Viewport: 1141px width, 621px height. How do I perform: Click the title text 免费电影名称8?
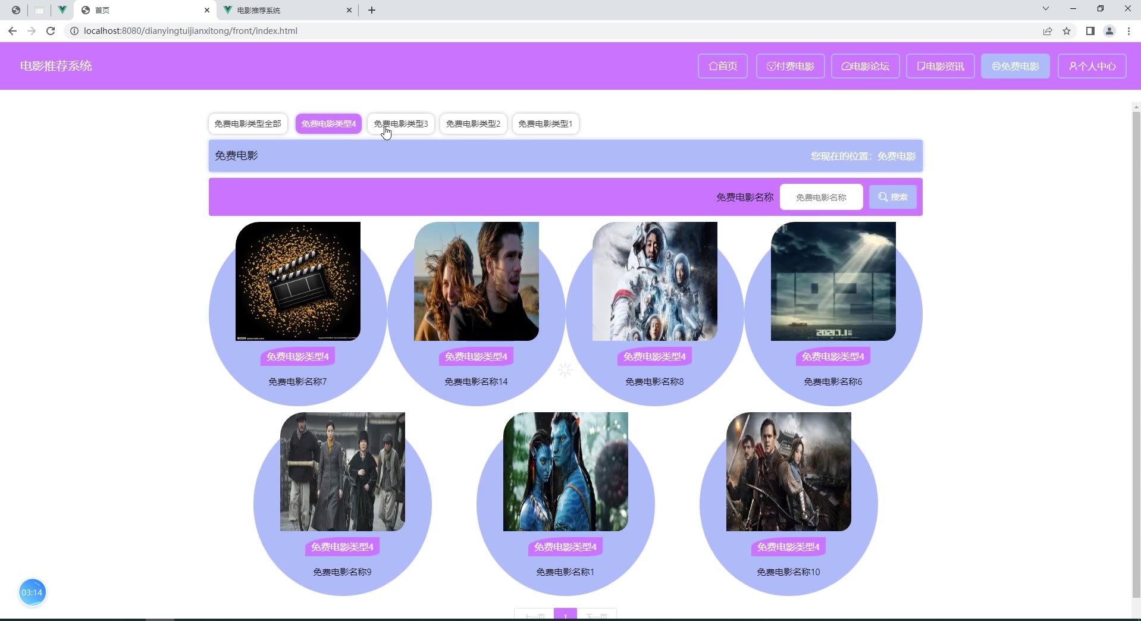coord(654,382)
